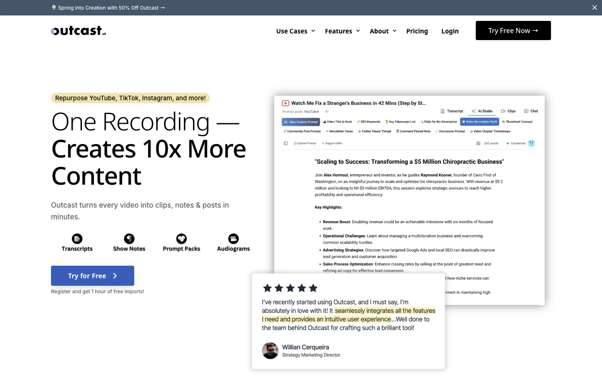This screenshot has height=376, width=602.
Task: Switch to the Chat tab
Action: (x=531, y=111)
